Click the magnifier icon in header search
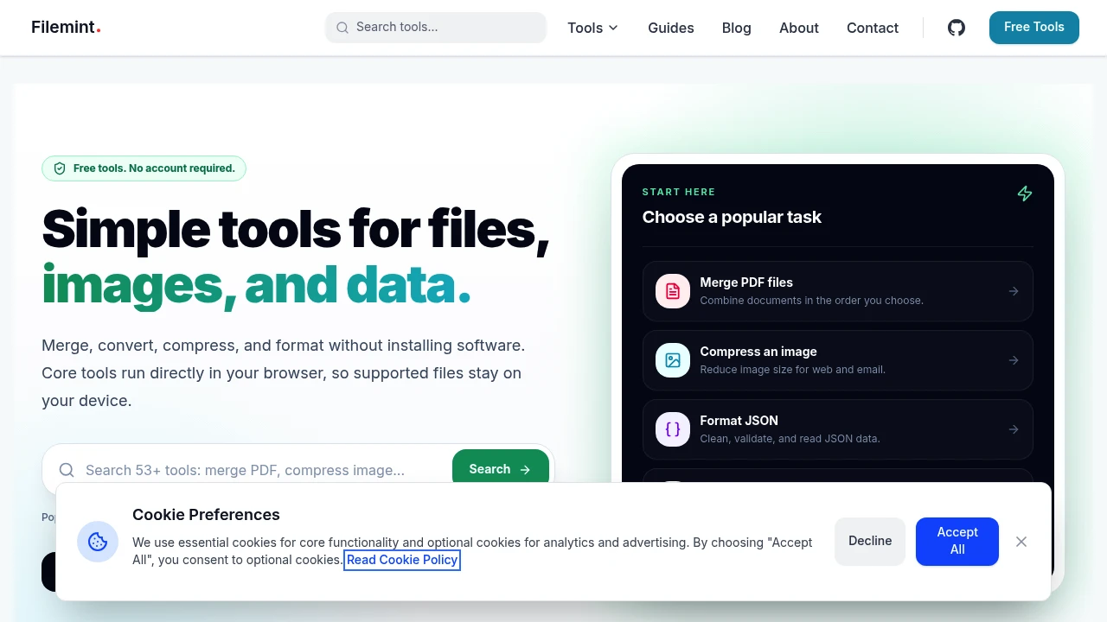Image resolution: width=1107 pixels, height=622 pixels. 342,28
